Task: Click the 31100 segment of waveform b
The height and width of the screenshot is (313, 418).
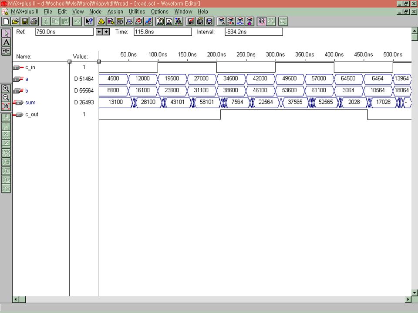Action: 201,90
